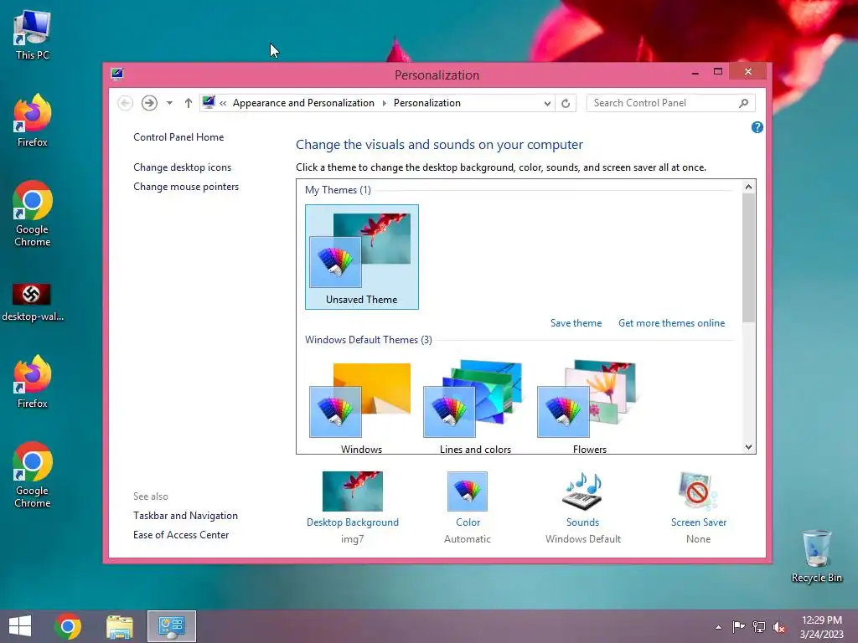Click the My Themes (1) heading

[x=338, y=190]
